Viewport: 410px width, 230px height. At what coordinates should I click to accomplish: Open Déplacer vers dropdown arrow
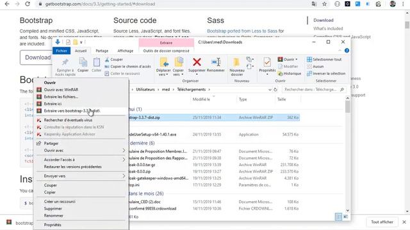point(167,75)
